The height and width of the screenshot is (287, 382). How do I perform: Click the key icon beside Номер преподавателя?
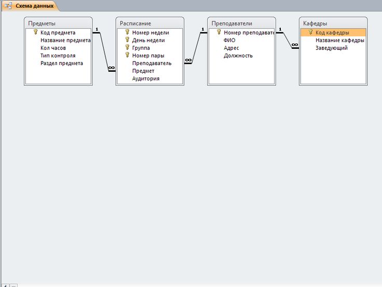tap(219, 32)
